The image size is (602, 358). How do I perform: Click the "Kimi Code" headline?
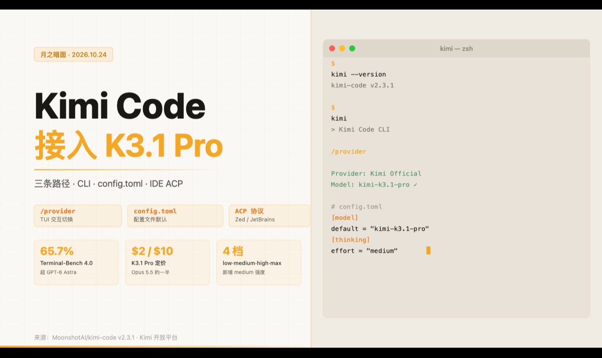tap(120, 107)
